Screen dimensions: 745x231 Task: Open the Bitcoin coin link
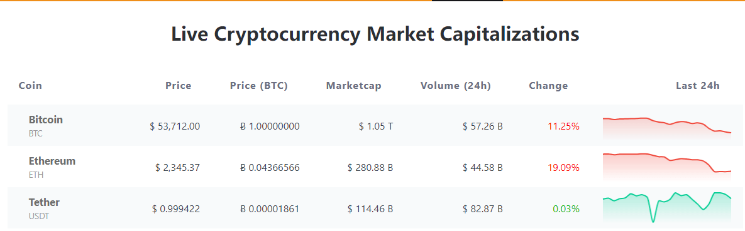[46, 120]
